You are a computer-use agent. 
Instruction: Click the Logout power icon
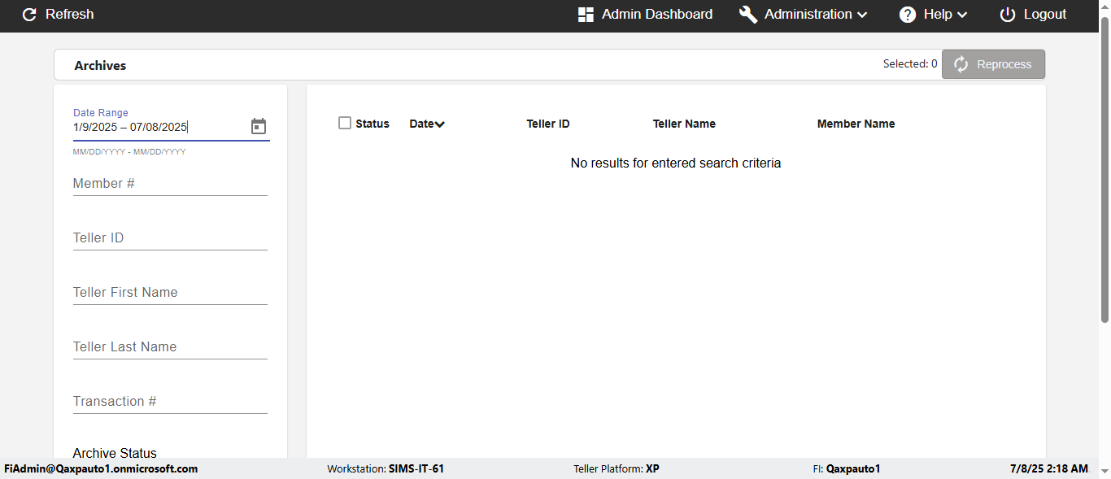1008,15
